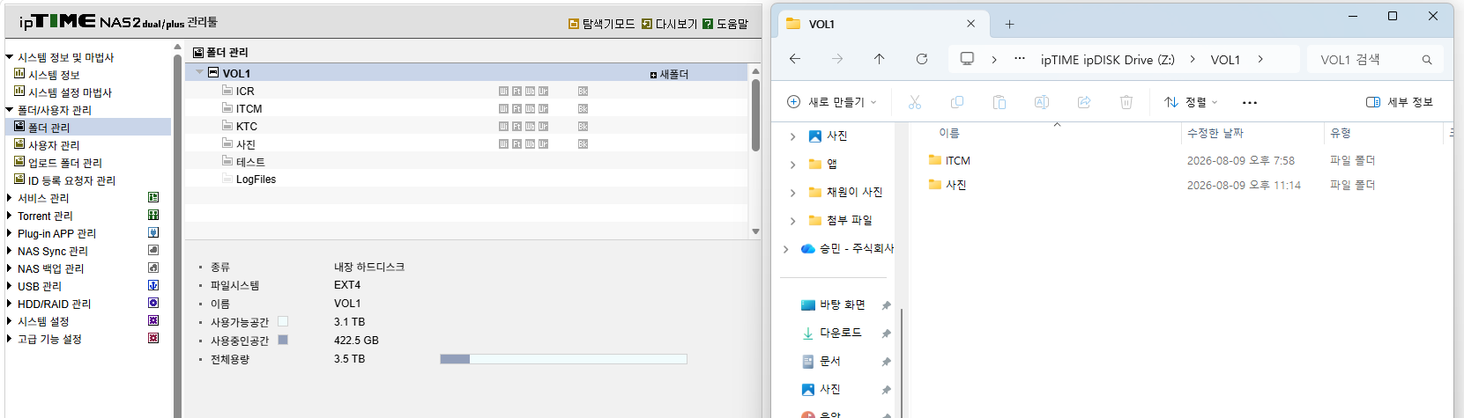The width and height of the screenshot is (1464, 418).
Task: Click the Plug-in APP 관리 plug icon
Action: [153, 233]
